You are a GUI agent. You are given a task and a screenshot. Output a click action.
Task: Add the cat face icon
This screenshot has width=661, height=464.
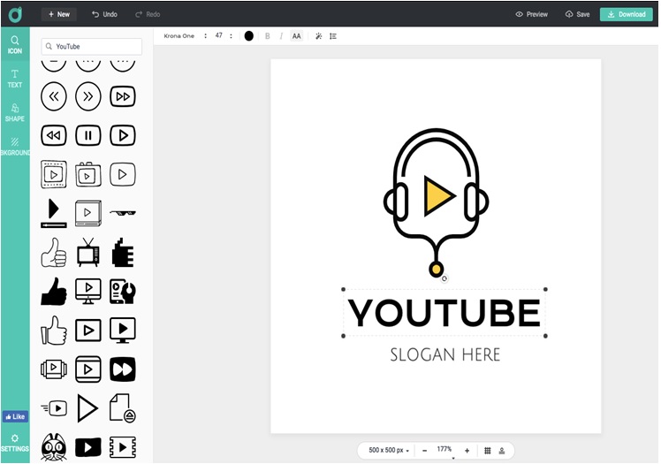click(54, 447)
